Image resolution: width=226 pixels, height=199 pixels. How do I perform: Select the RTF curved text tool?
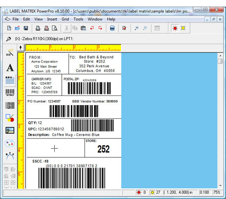point(10,156)
